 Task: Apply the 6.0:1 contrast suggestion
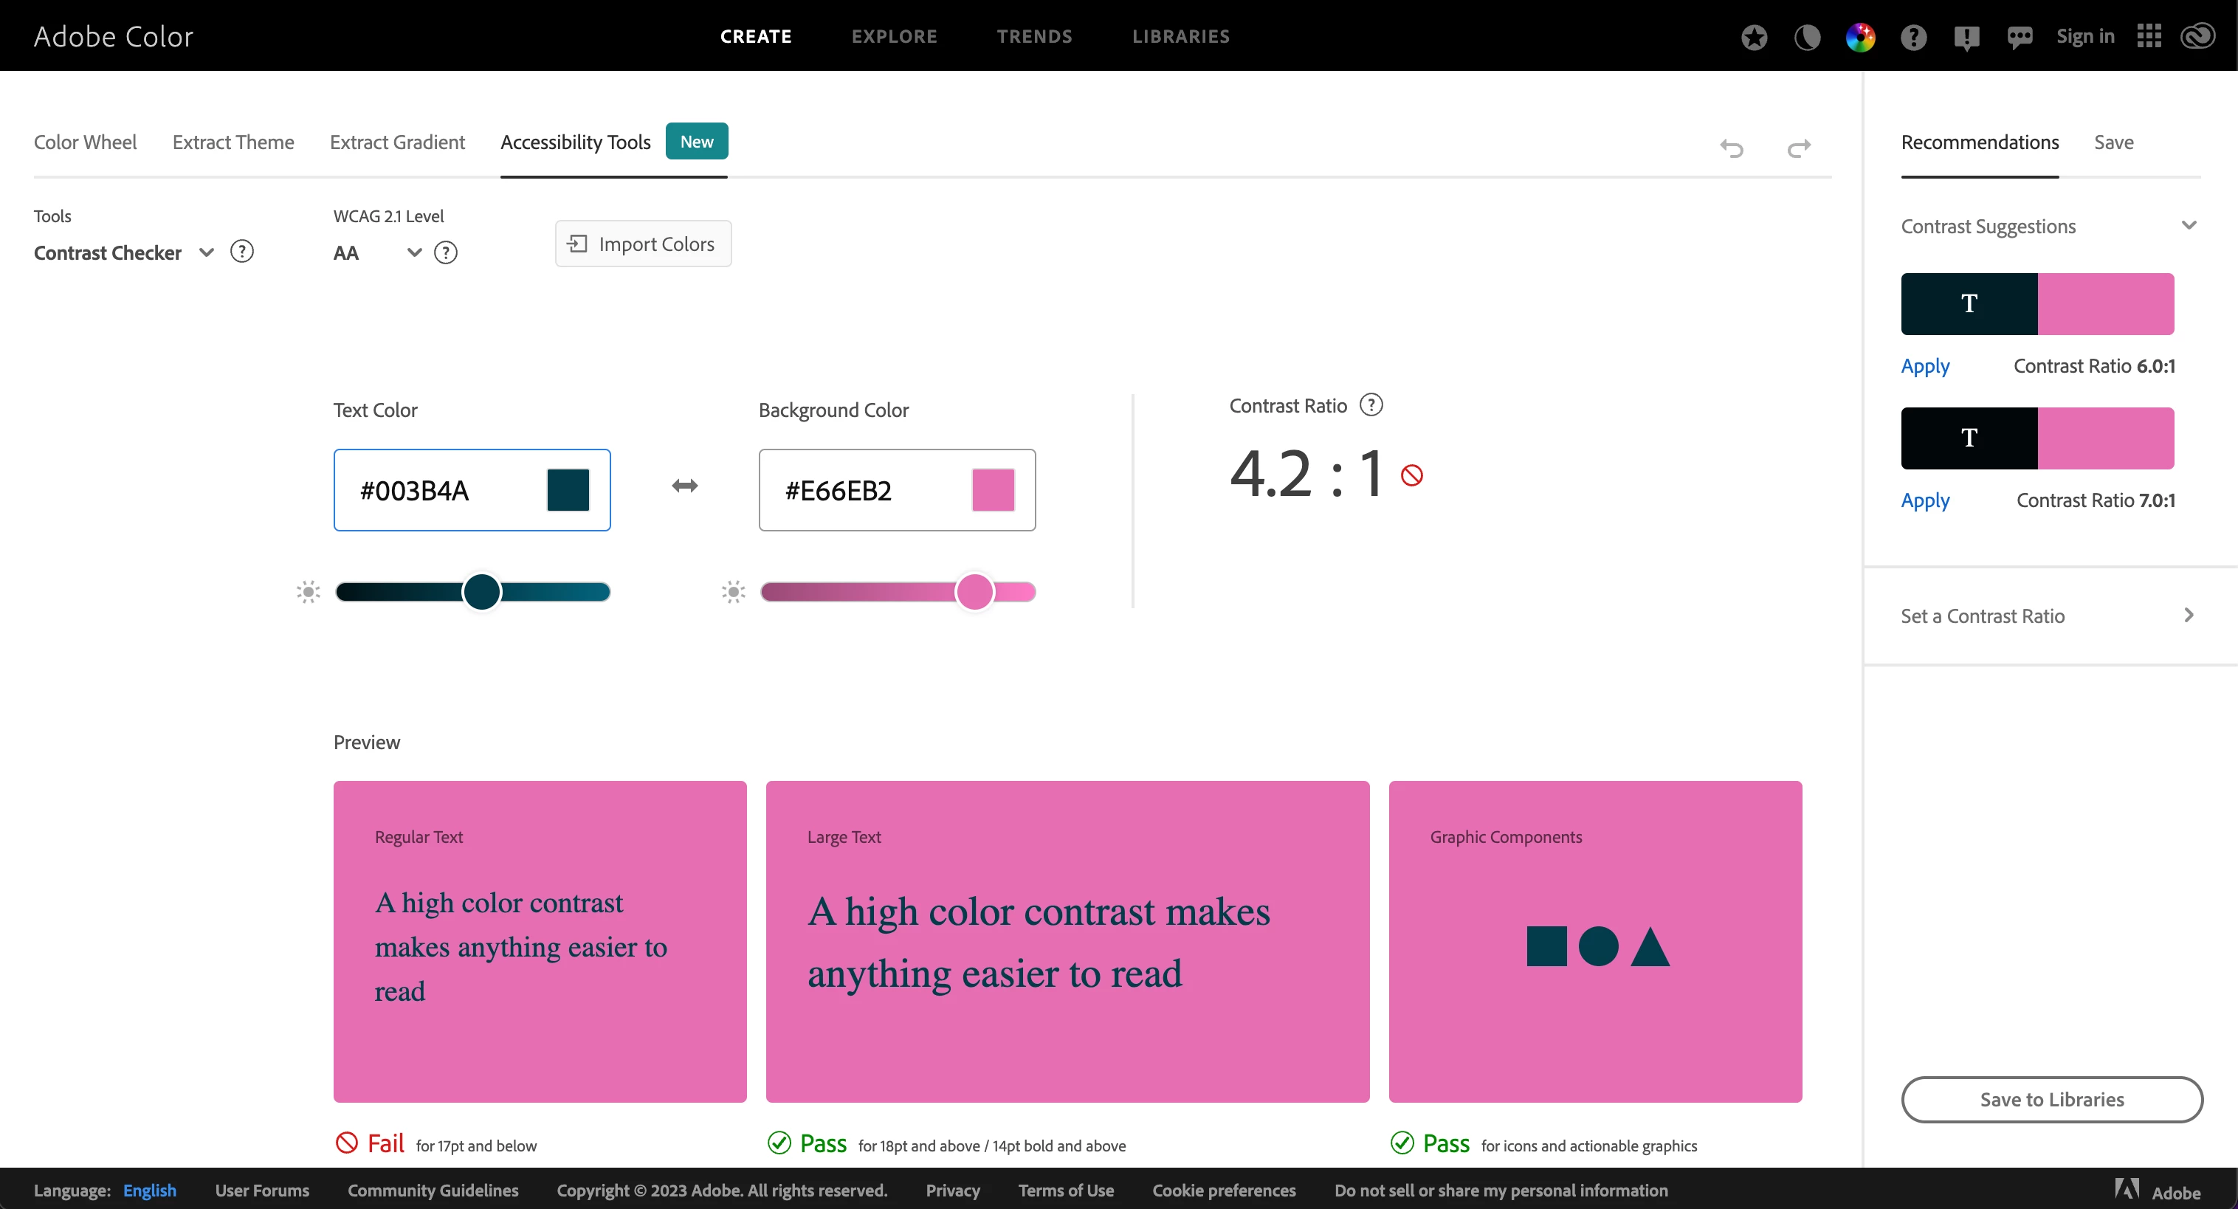coord(1924,367)
